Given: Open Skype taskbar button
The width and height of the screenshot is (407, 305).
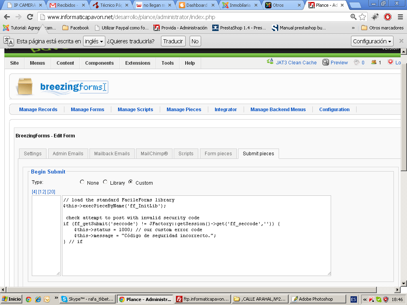Looking at the screenshot, I should coord(87,299).
